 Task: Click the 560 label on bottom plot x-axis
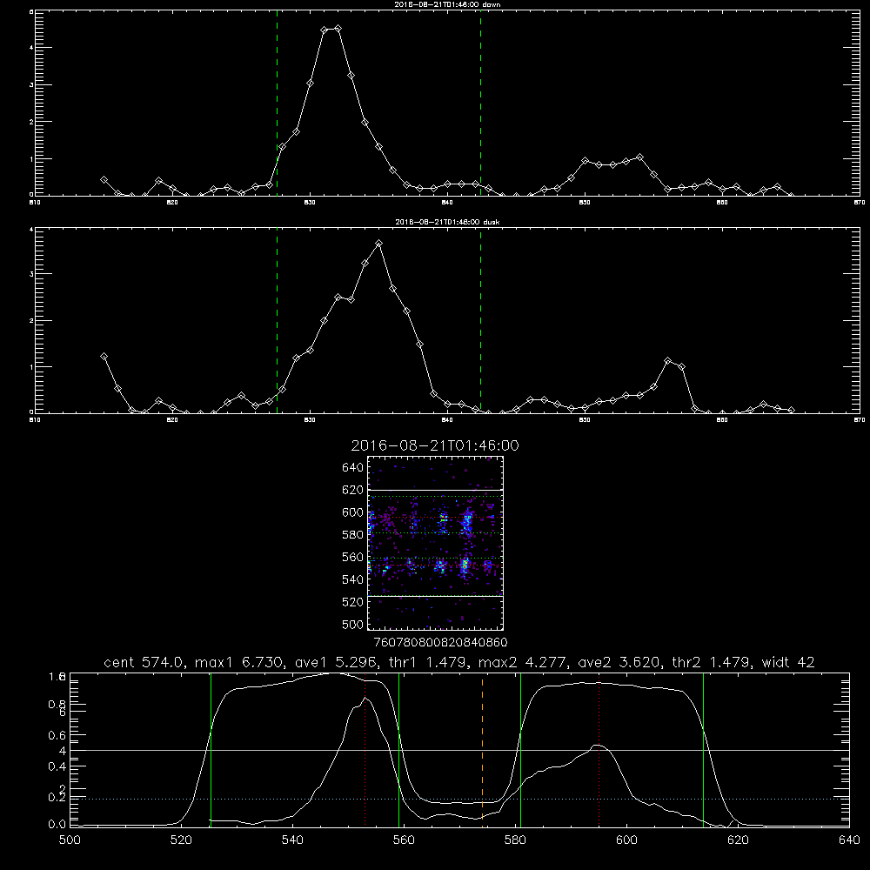[404, 840]
